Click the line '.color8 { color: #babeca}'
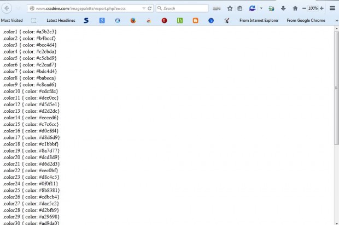This screenshot has width=339, height=225. tap(29, 78)
